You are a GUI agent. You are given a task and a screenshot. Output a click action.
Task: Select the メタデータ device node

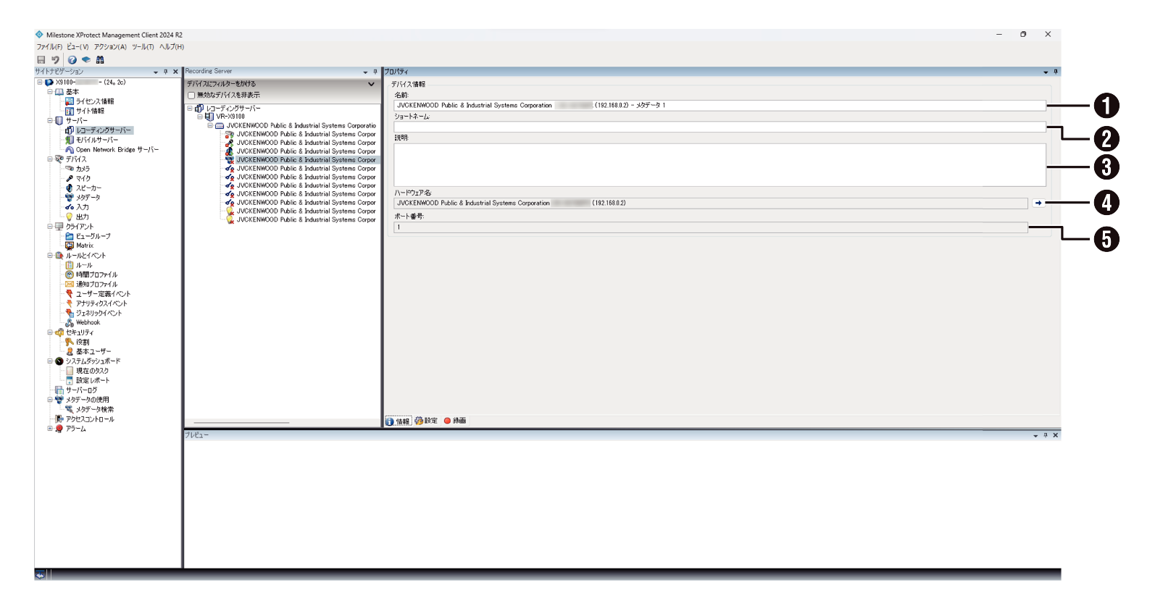(88, 197)
